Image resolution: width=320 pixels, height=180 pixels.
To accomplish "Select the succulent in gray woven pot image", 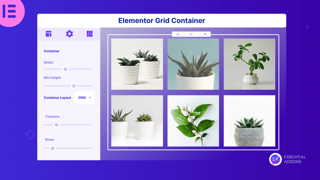I will 249,121.
